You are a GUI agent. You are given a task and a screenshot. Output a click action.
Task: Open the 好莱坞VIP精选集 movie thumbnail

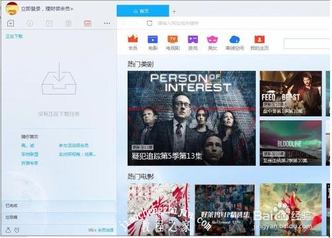click(224, 210)
